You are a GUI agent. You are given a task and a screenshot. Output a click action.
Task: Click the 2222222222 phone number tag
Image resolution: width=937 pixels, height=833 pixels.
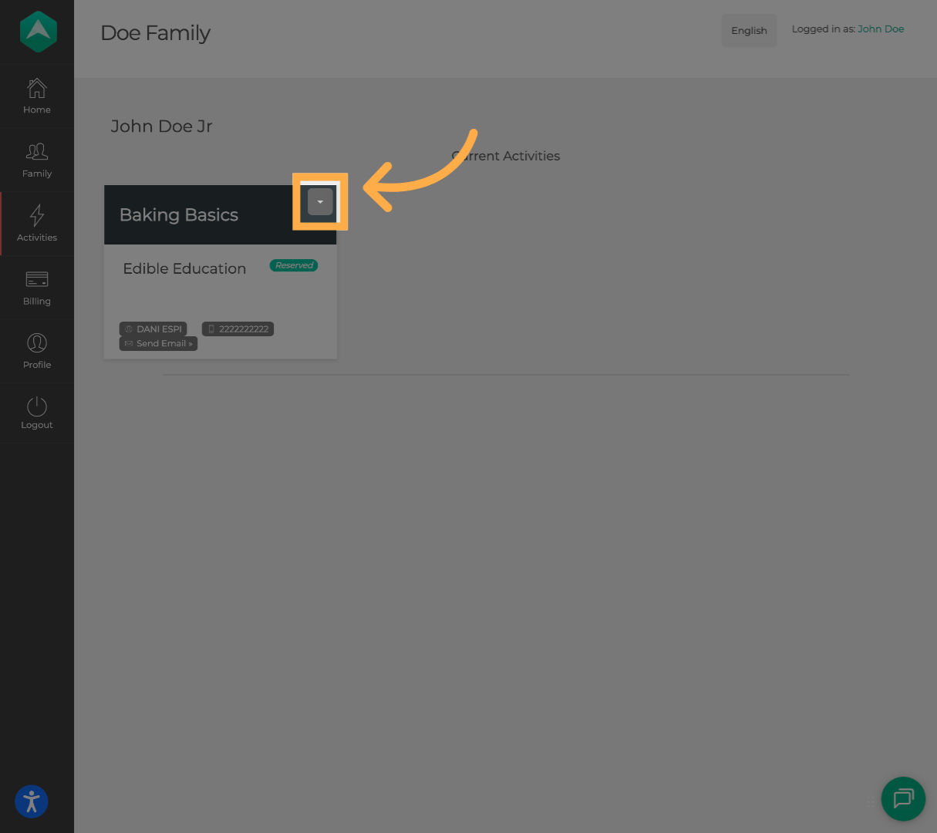coord(238,329)
